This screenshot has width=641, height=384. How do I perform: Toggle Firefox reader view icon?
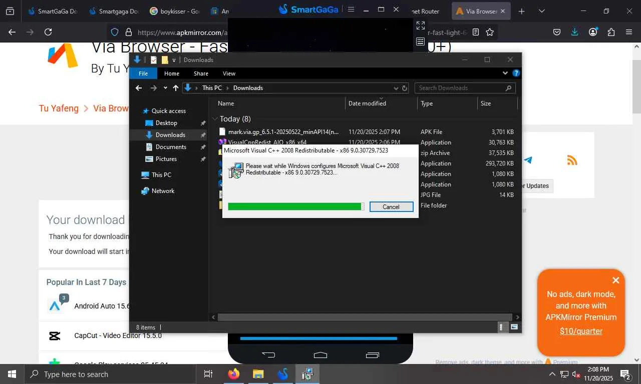point(476,32)
